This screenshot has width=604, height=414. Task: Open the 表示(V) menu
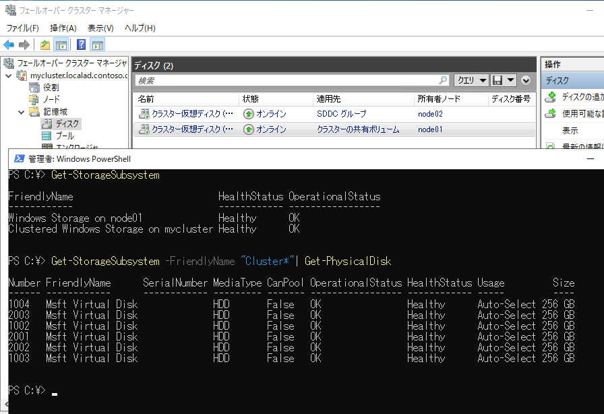(100, 28)
